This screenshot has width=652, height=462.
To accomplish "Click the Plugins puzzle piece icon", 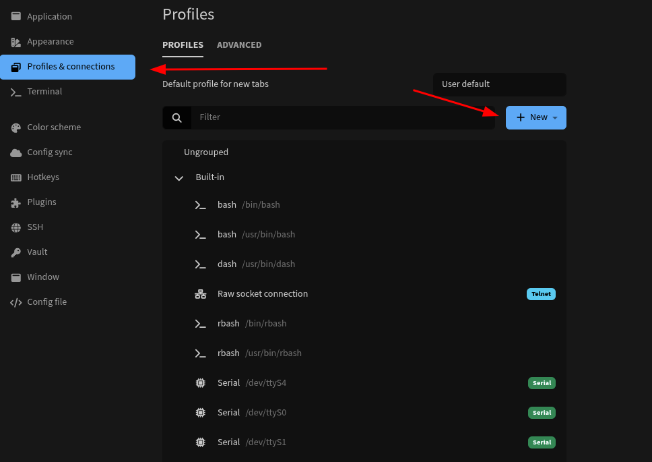I will 16,202.
